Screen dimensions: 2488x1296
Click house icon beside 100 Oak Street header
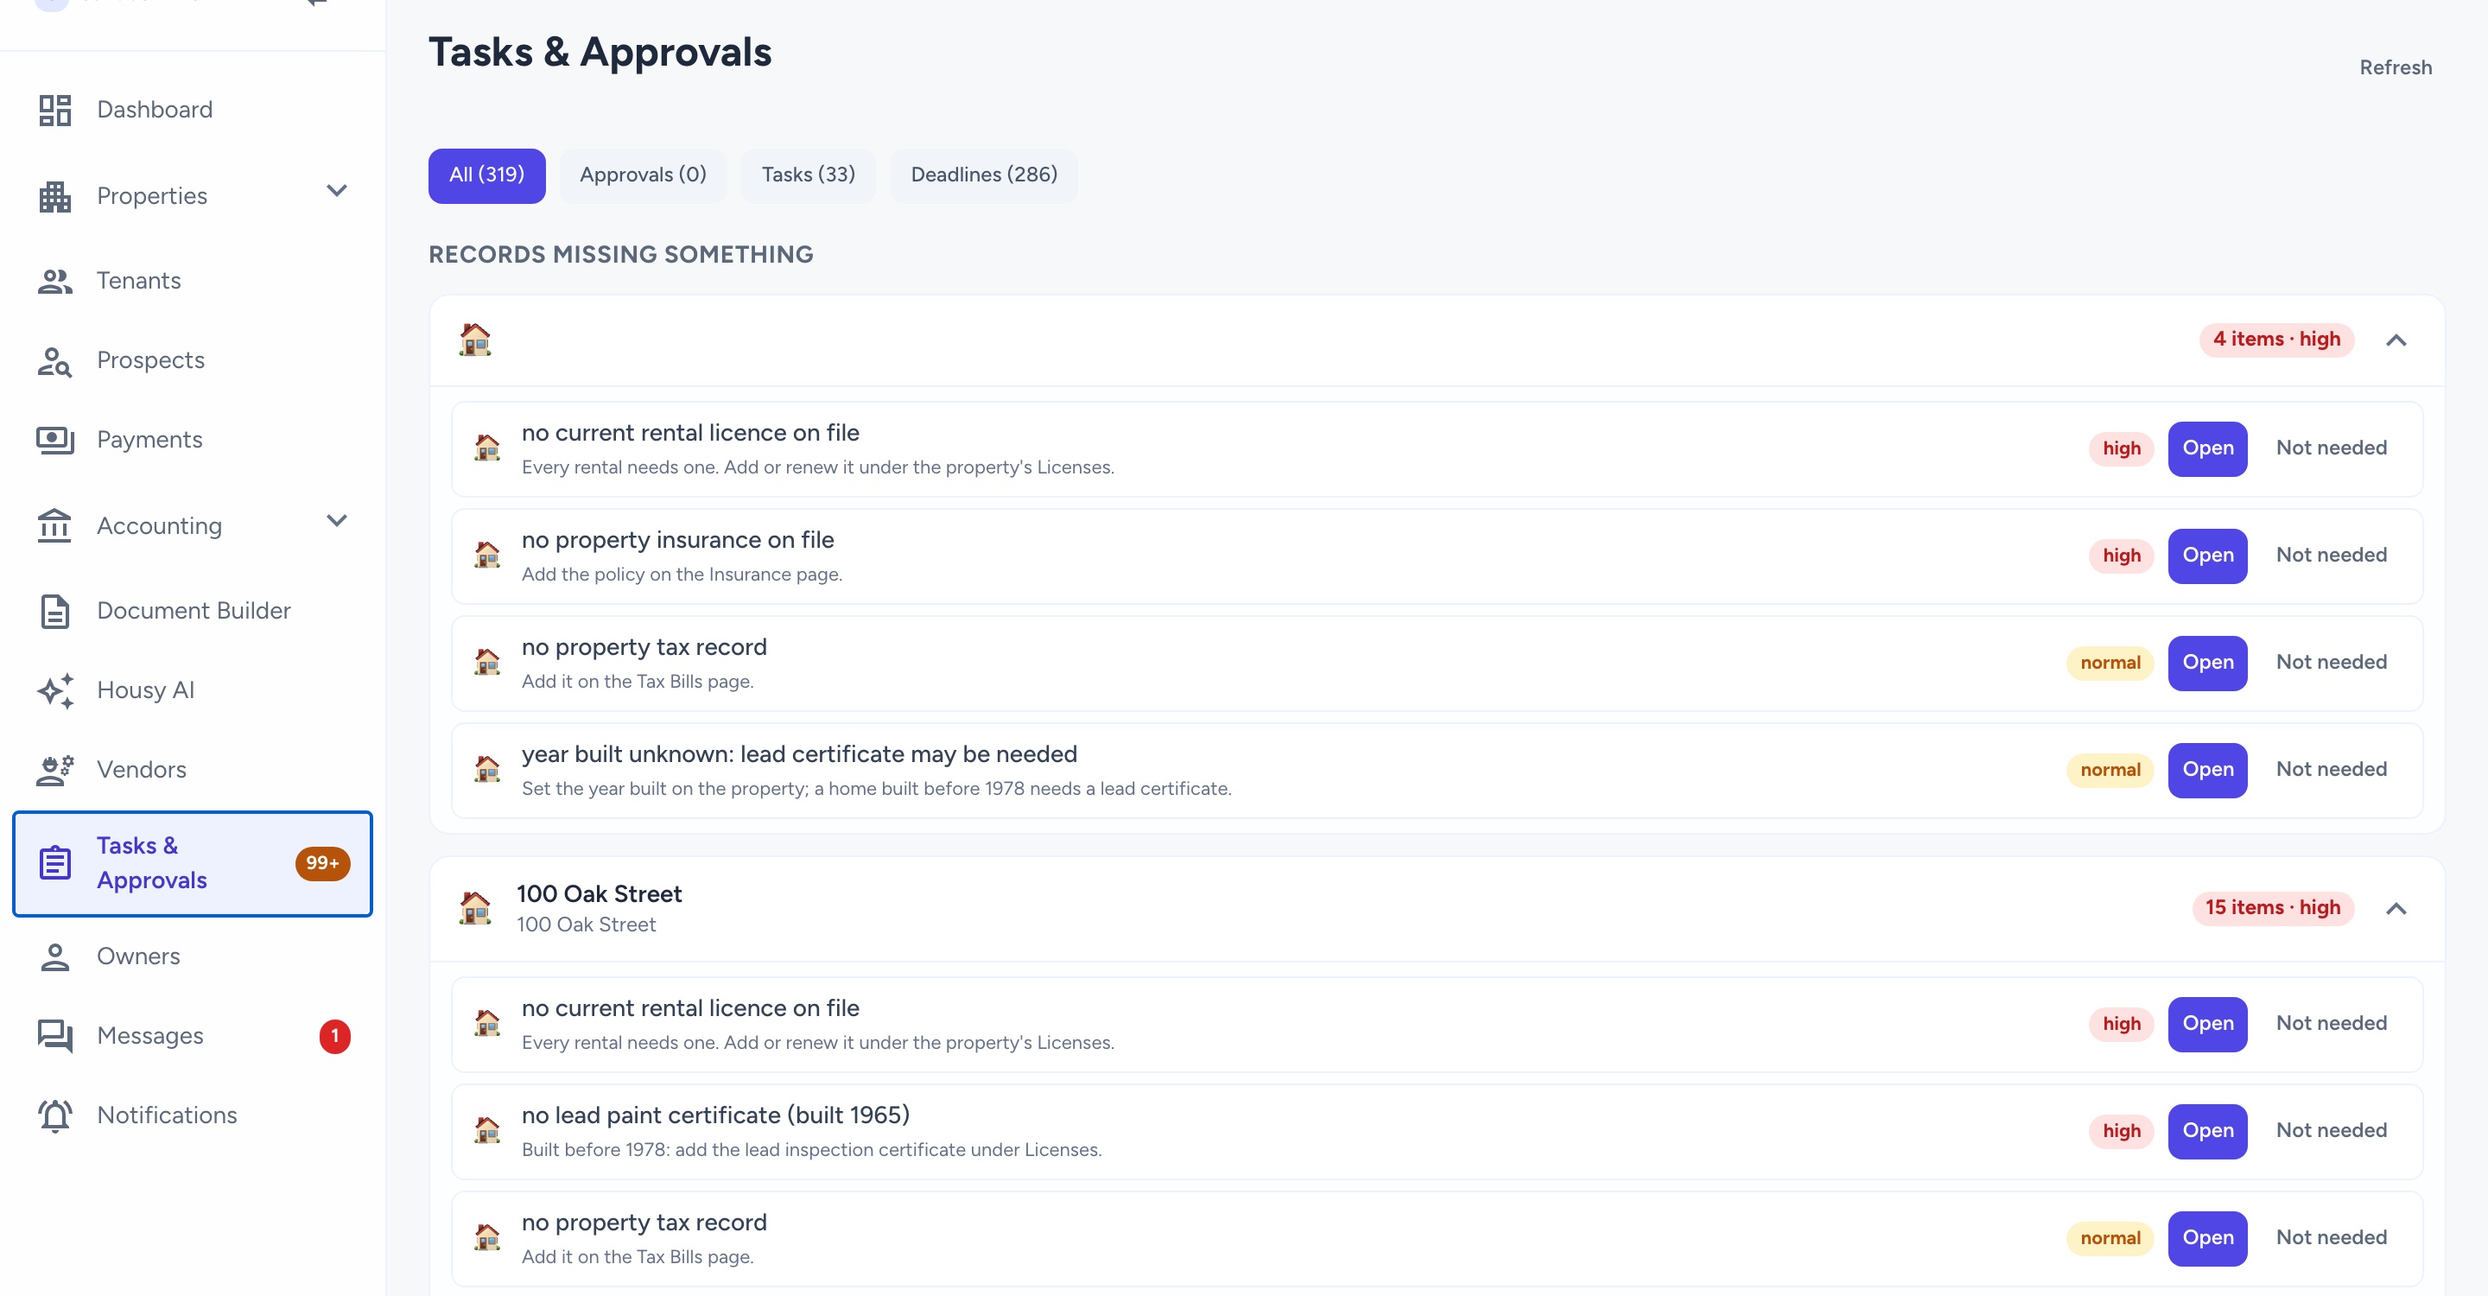pyautogui.click(x=475, y=908)
